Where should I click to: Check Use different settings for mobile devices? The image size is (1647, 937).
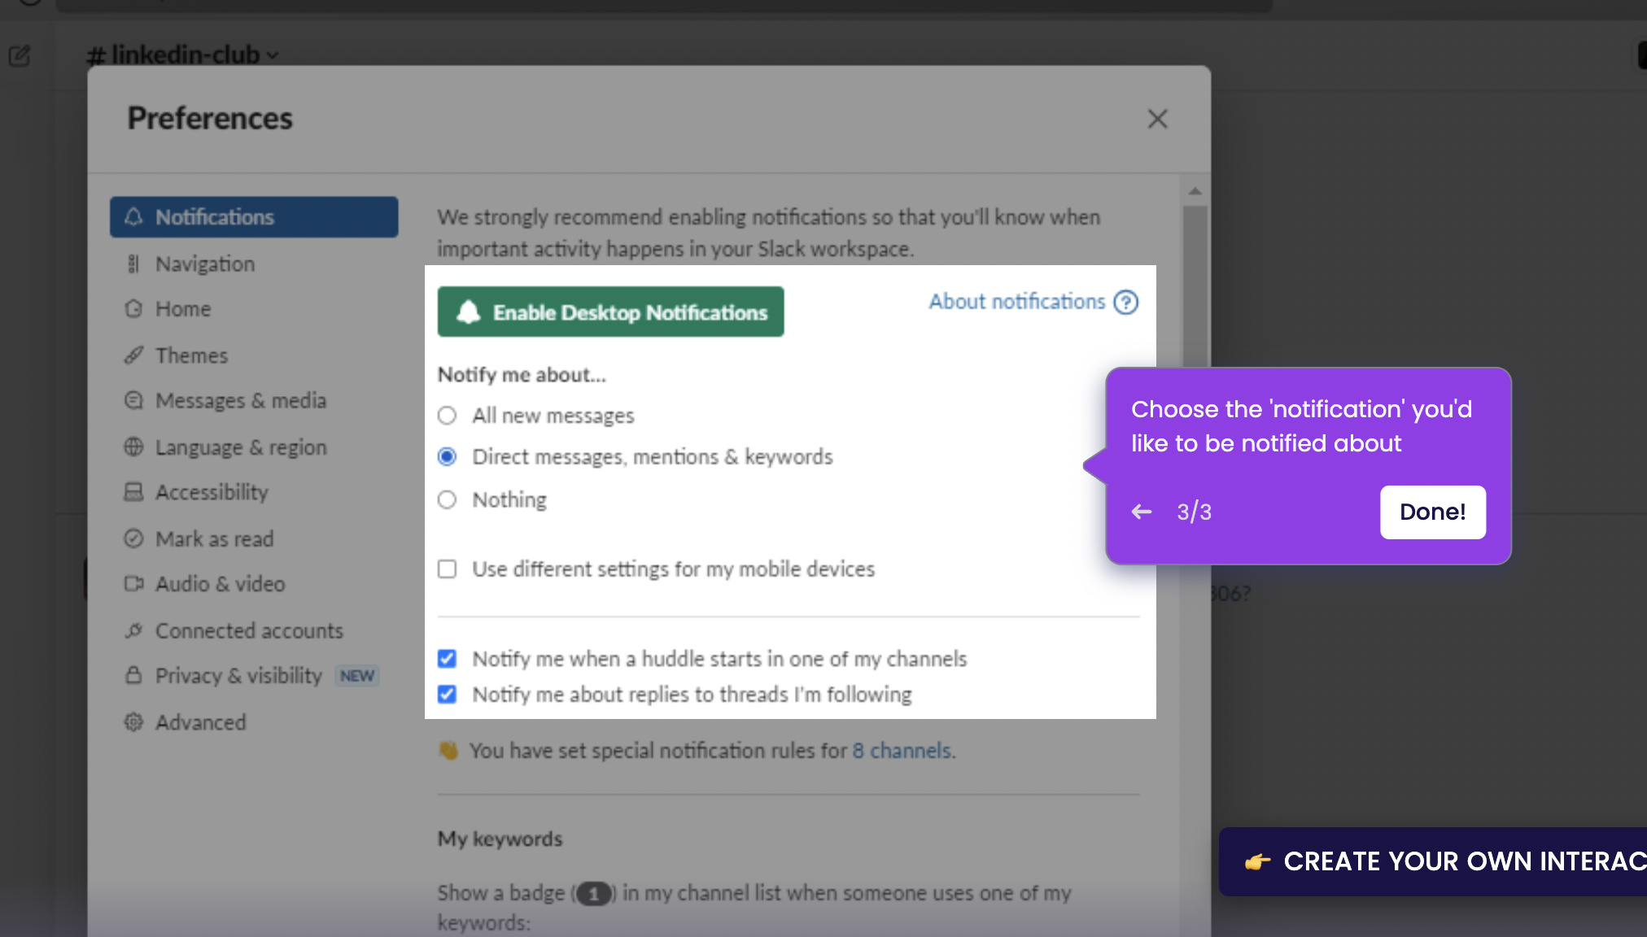tap(447, 569)
